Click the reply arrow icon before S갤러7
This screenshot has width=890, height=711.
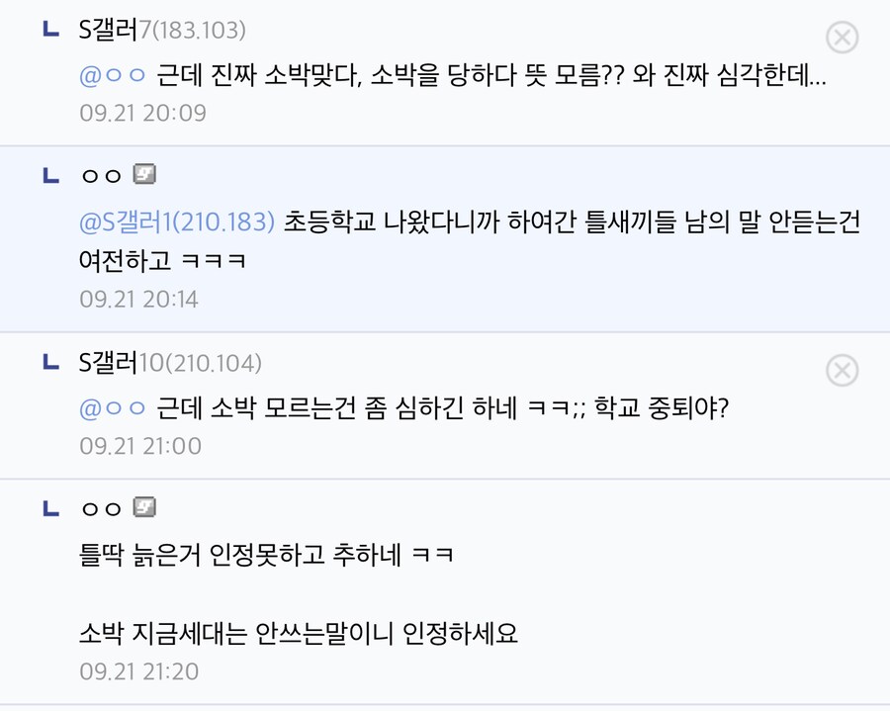[x=51, y=32]
